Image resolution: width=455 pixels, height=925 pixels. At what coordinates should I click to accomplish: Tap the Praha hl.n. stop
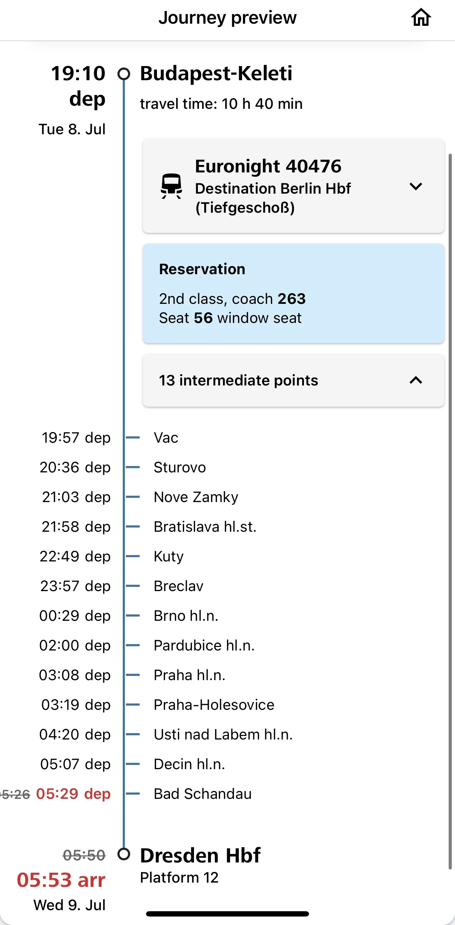(x=189, y=675)
